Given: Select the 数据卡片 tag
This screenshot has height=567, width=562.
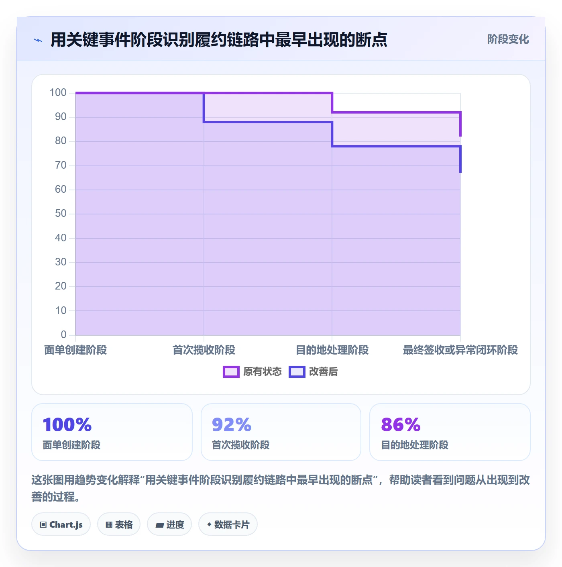Looking at the screenshot, I should 228,524.
